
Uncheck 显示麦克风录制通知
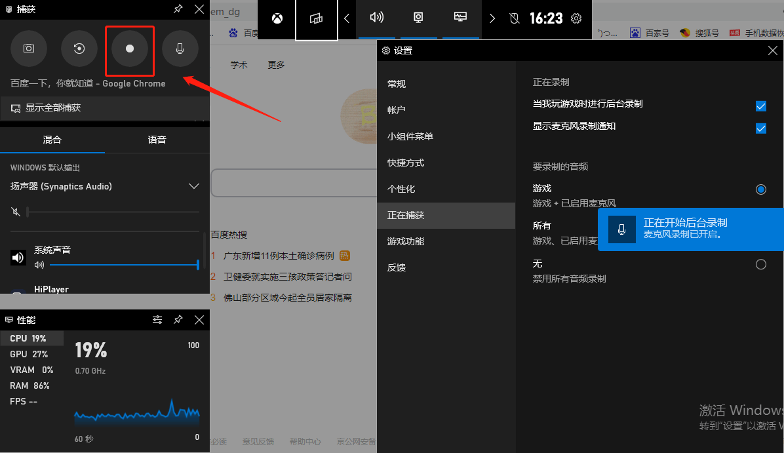click(x=761, y=128)
